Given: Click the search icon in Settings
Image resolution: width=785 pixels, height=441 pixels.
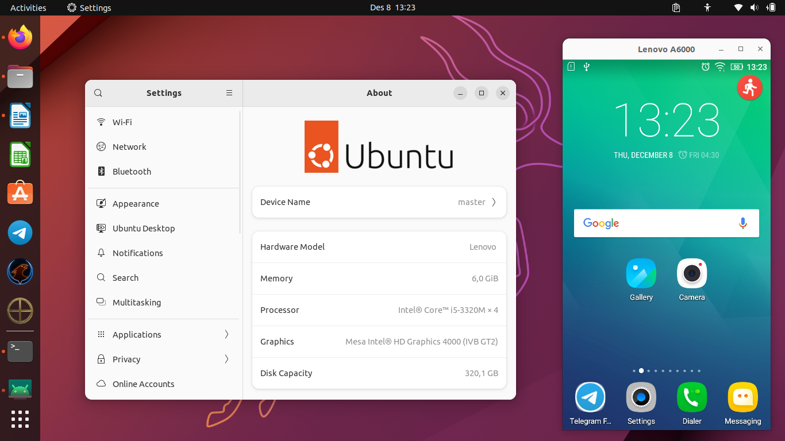Looking at the screenshot, I should [x=98, y=93].
